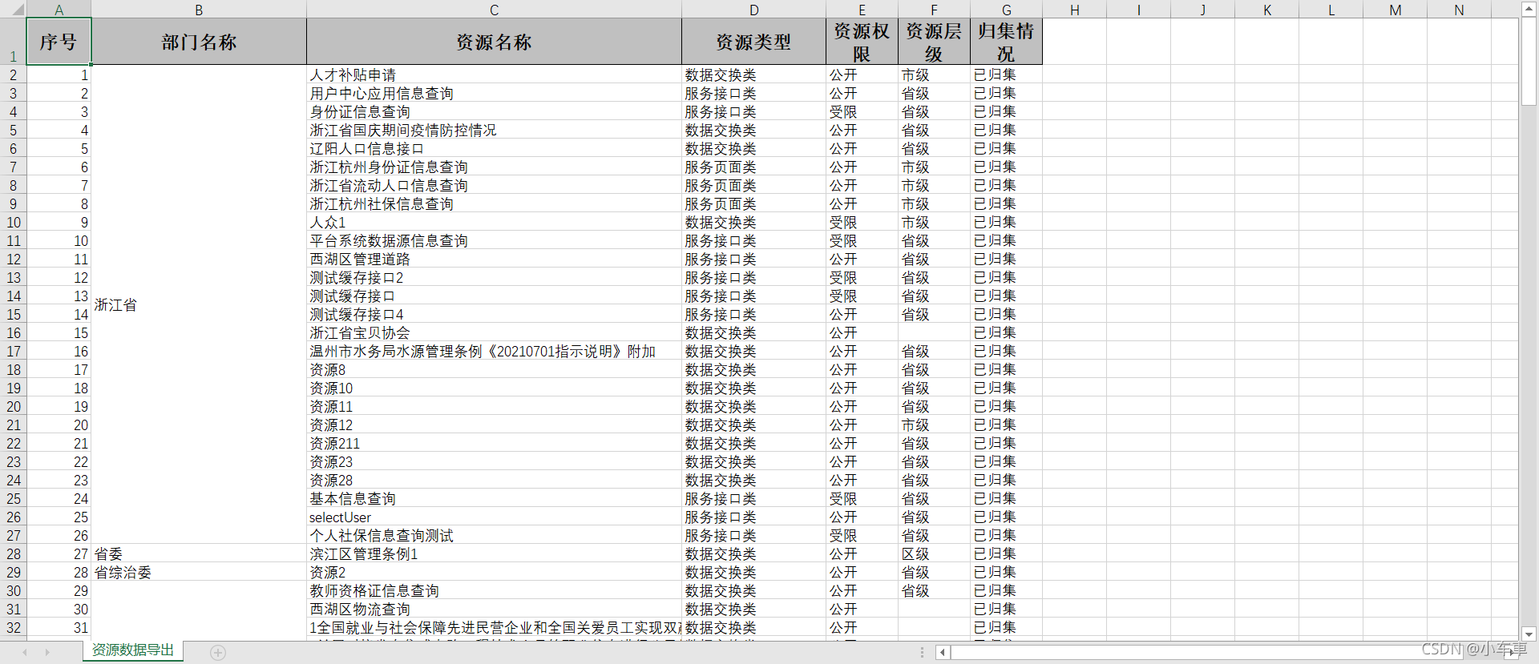The image size is (1539, 664).
Task: Click the 资源层级 header cell
Action: 934,42
